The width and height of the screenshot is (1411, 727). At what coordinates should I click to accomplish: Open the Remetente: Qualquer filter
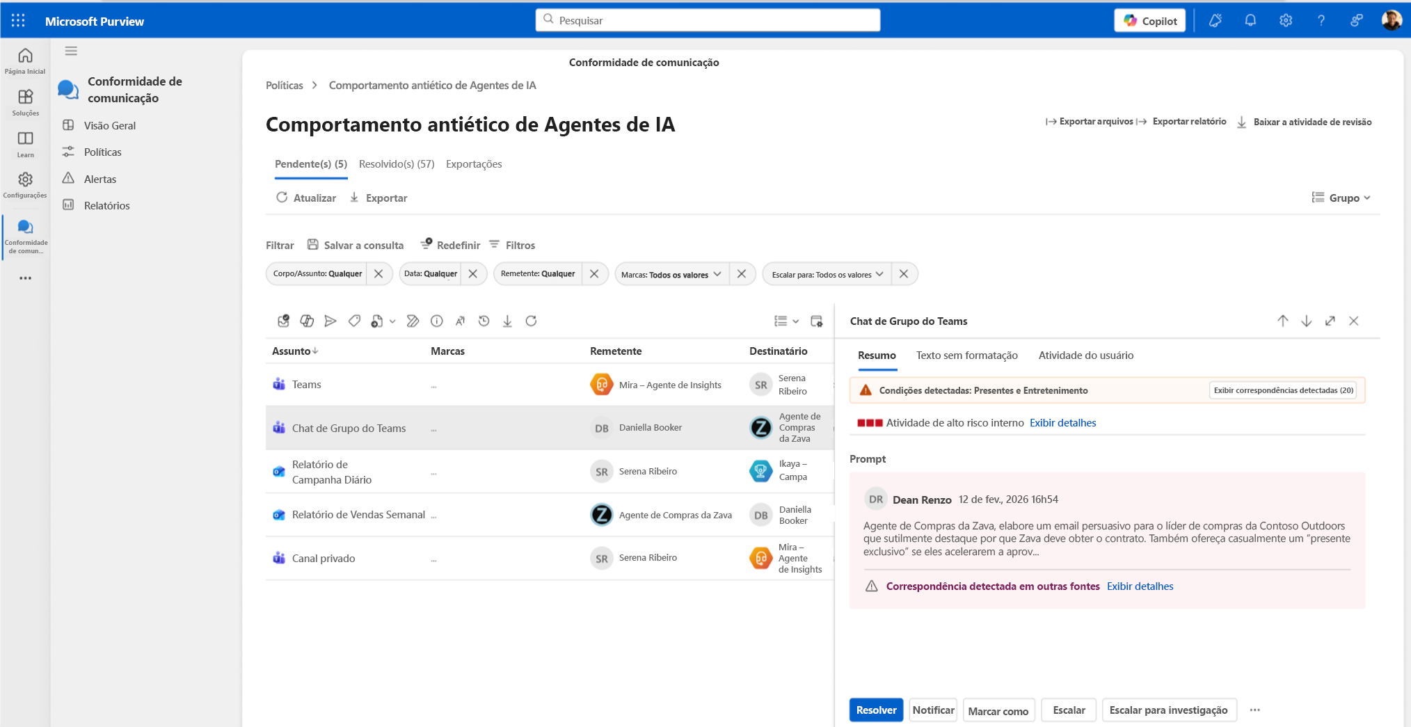click(x=538, y=273)
